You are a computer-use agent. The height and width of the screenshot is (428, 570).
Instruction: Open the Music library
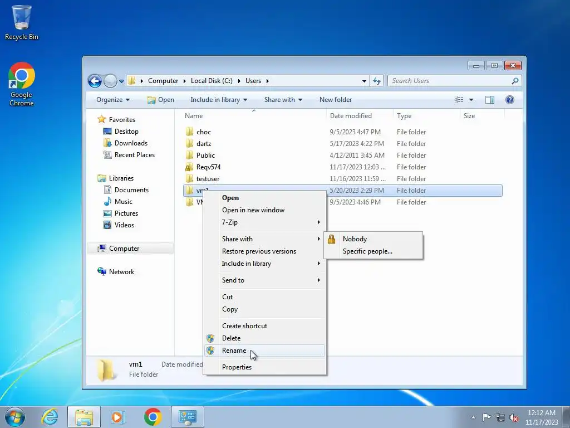tap(118, 202)
